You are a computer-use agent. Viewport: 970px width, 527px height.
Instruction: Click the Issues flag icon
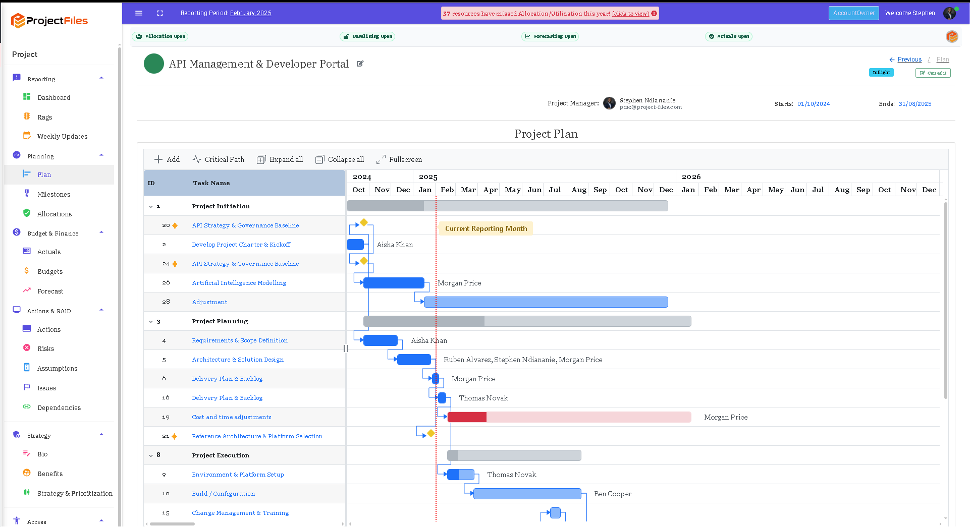(27, 387)
